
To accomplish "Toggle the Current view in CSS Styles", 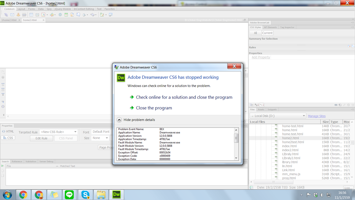I will click(x=267, y=33).
